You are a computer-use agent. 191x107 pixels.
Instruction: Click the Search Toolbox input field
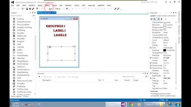click(x=21, y=16)
